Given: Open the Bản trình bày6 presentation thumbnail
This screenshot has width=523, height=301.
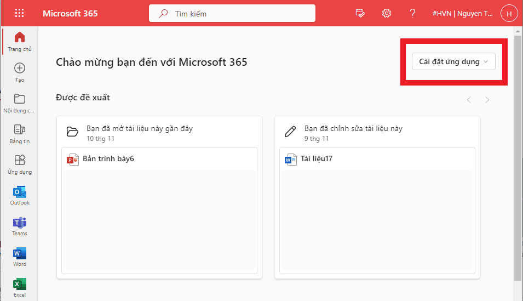Looking at the screenshot, I should click(x=159, y=219).
